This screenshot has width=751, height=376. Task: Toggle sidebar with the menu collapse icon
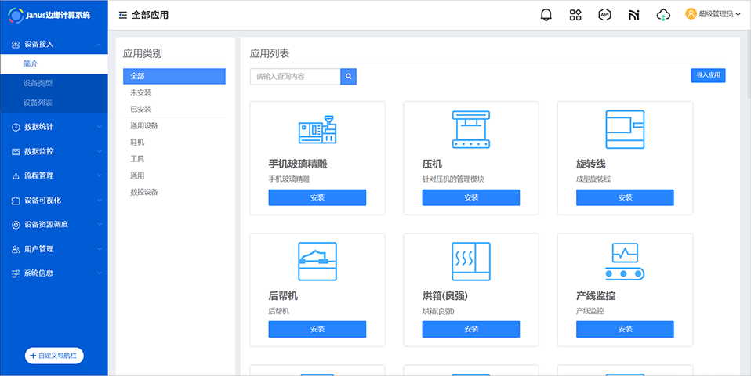(x=123, y=15)
